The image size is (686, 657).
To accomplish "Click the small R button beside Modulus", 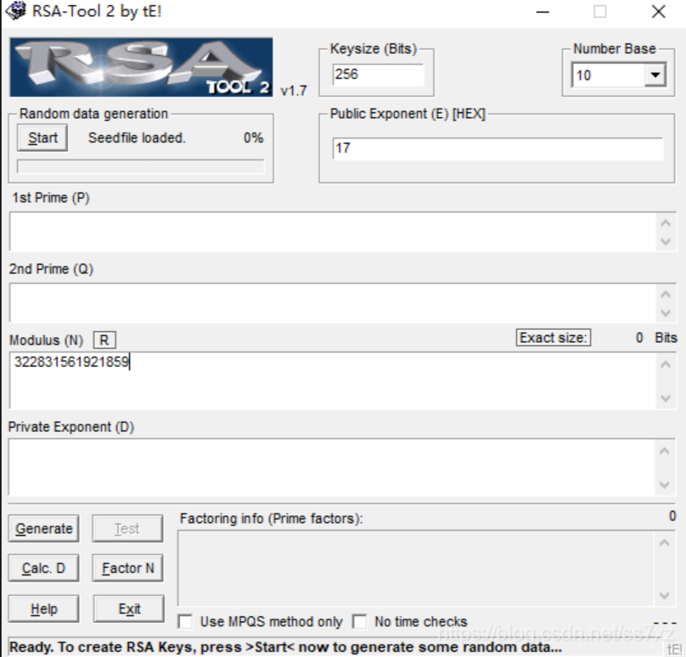I will (104, 340).
